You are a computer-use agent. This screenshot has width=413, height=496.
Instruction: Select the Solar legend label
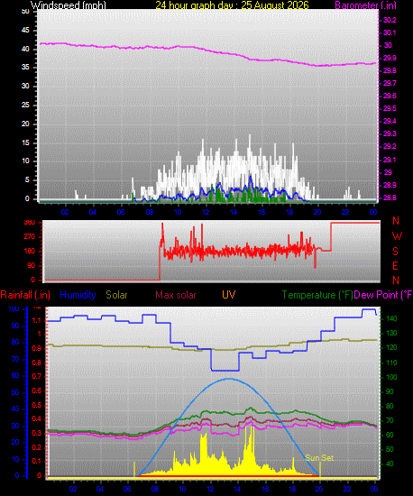point(116,295)
